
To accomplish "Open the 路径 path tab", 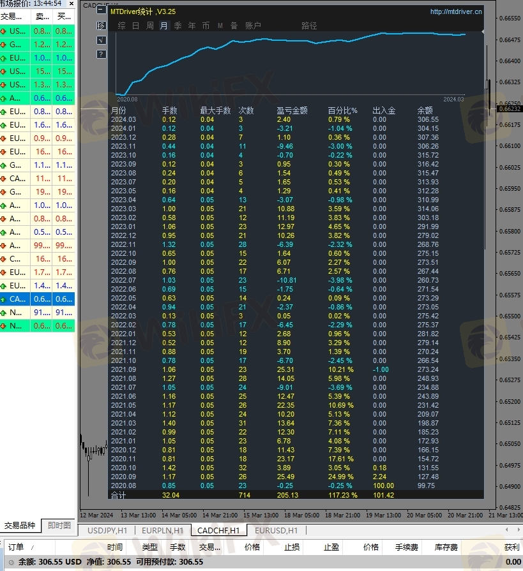I will click(309, 26).
